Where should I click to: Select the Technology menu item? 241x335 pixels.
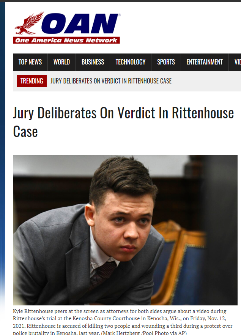tap(131, 62)
